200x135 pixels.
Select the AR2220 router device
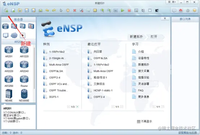point(9,66)
